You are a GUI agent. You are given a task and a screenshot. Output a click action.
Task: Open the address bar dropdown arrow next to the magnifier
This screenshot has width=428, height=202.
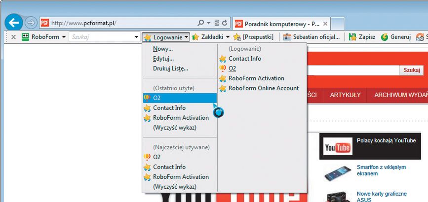pos(208,23)
